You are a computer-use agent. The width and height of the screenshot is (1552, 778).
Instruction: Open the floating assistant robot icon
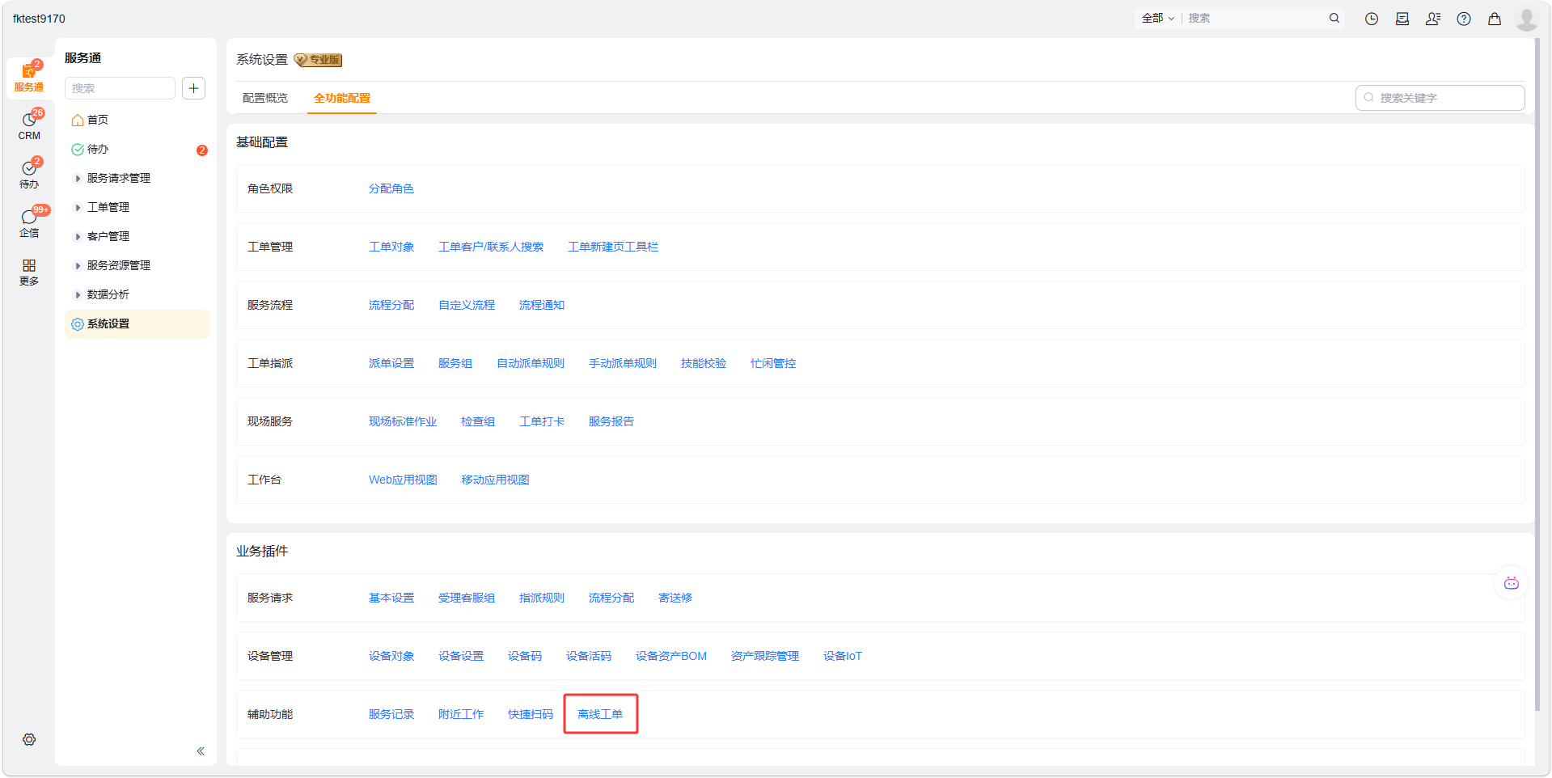1511,583
